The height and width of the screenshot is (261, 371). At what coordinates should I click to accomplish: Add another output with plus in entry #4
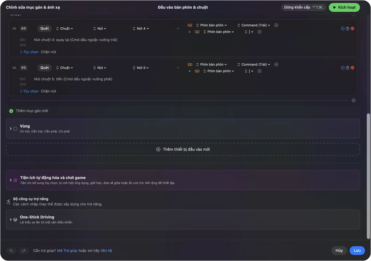189,32
